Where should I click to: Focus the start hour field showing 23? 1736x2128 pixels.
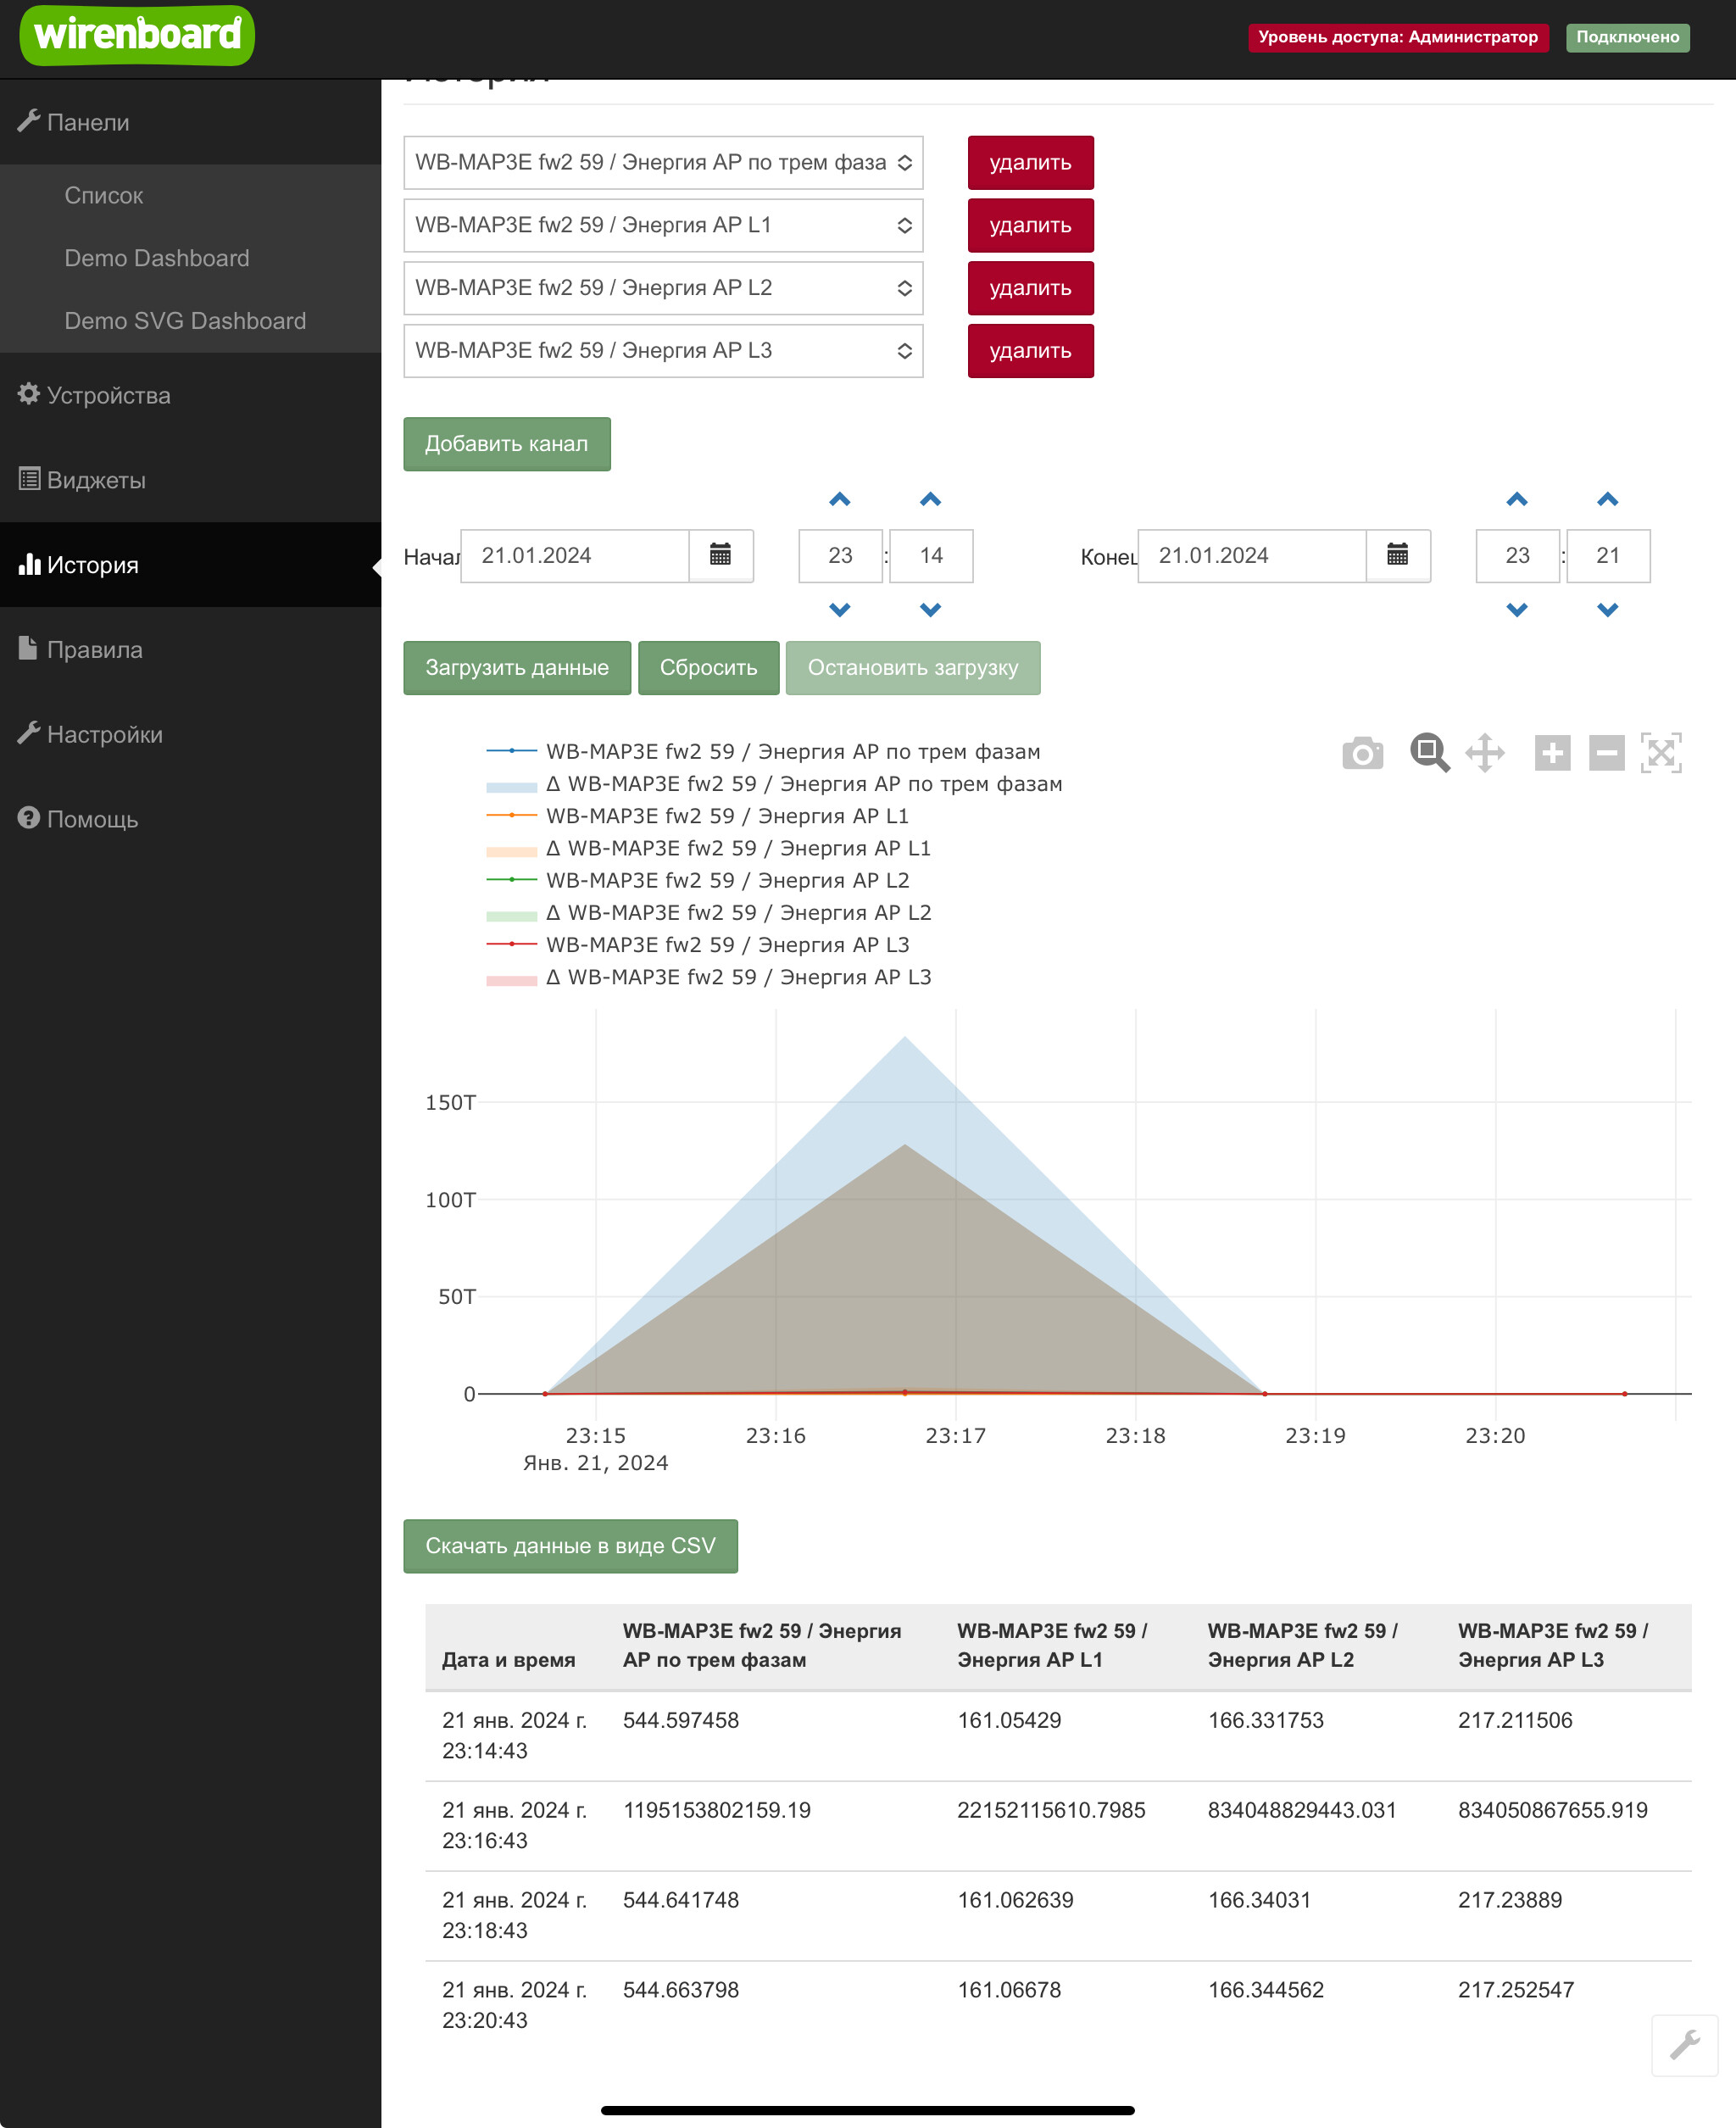(840, 555)
